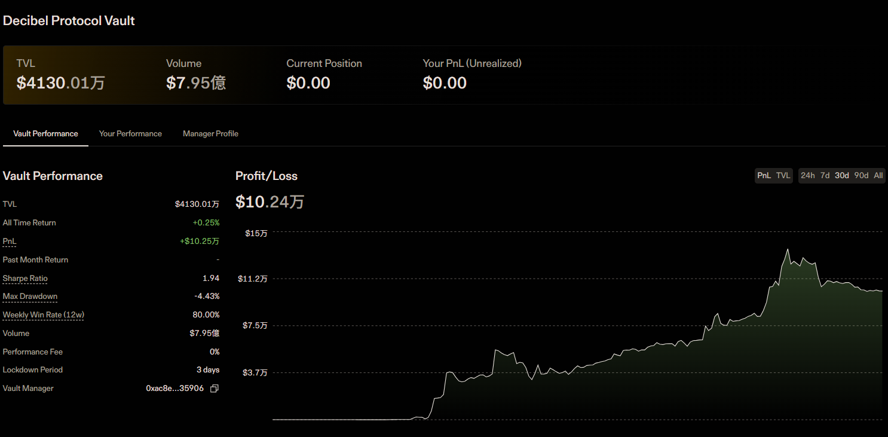Select the 24h chart time range
The width and height of the screenshot is (888, 437).
point(807,176)
